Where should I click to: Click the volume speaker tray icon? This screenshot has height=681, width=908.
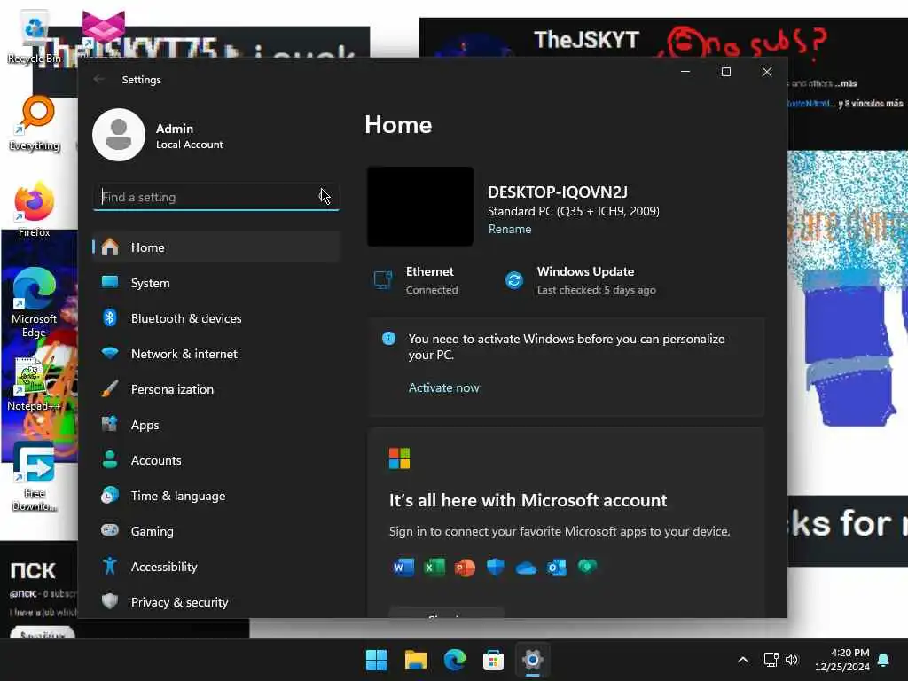tap(792, 660)
